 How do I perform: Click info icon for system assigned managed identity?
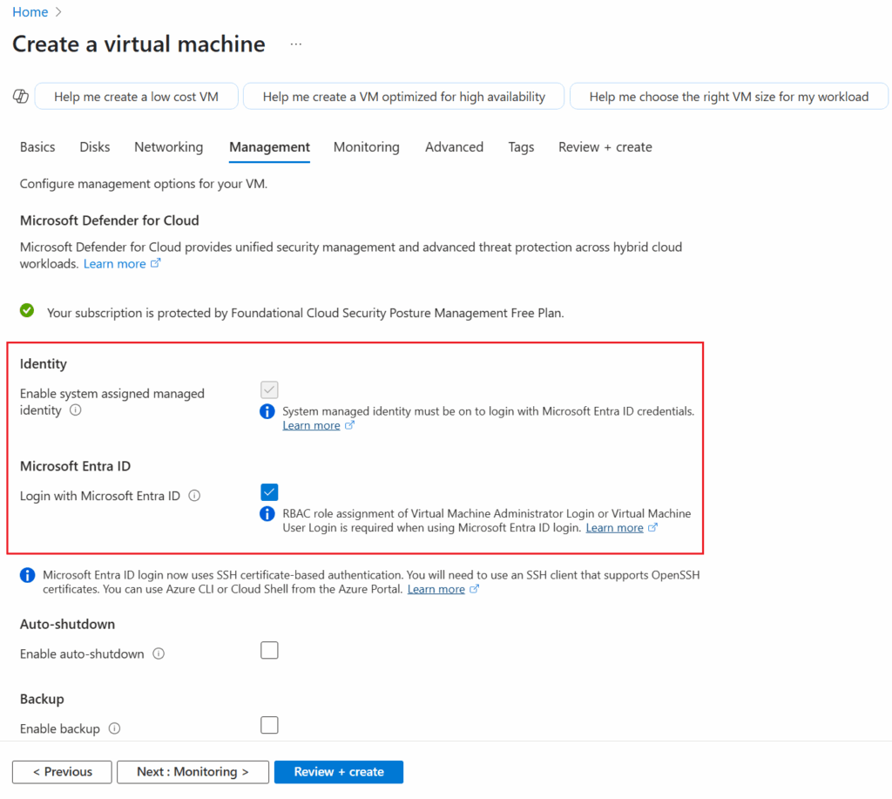[75, 410]
